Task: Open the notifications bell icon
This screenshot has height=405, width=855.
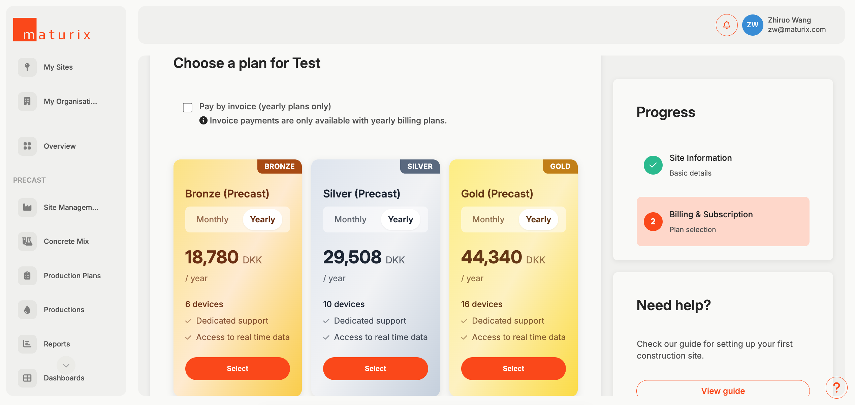Action: 727,25
